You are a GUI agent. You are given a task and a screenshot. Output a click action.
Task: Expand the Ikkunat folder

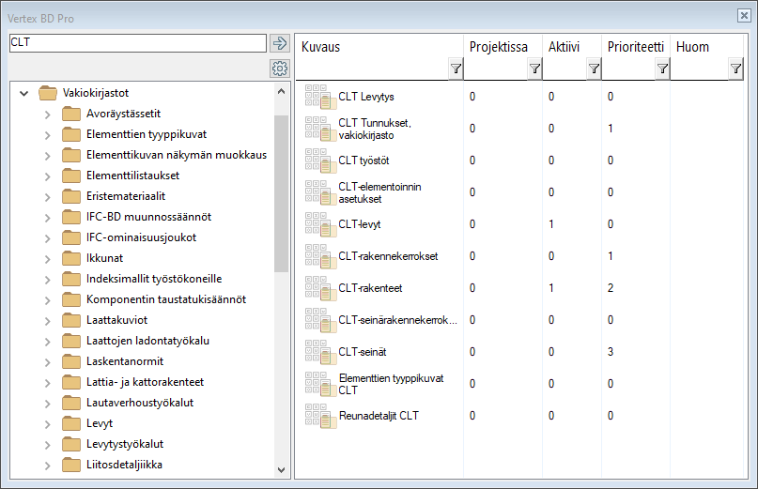(x=47, y=258)
